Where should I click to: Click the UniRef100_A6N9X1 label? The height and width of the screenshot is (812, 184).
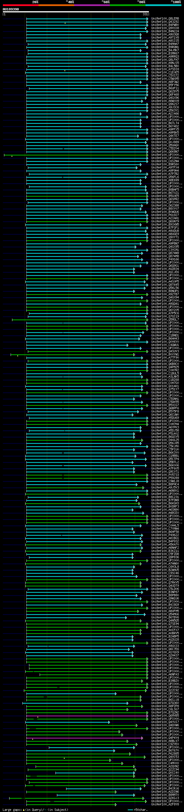165,491
